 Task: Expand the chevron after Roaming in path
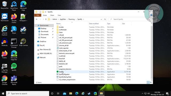point(76,19)
